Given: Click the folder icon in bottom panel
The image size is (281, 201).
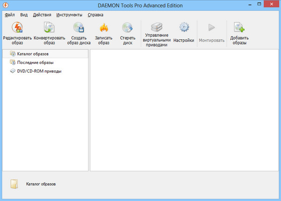Looking at the screenshot, I should coord(15,184).
